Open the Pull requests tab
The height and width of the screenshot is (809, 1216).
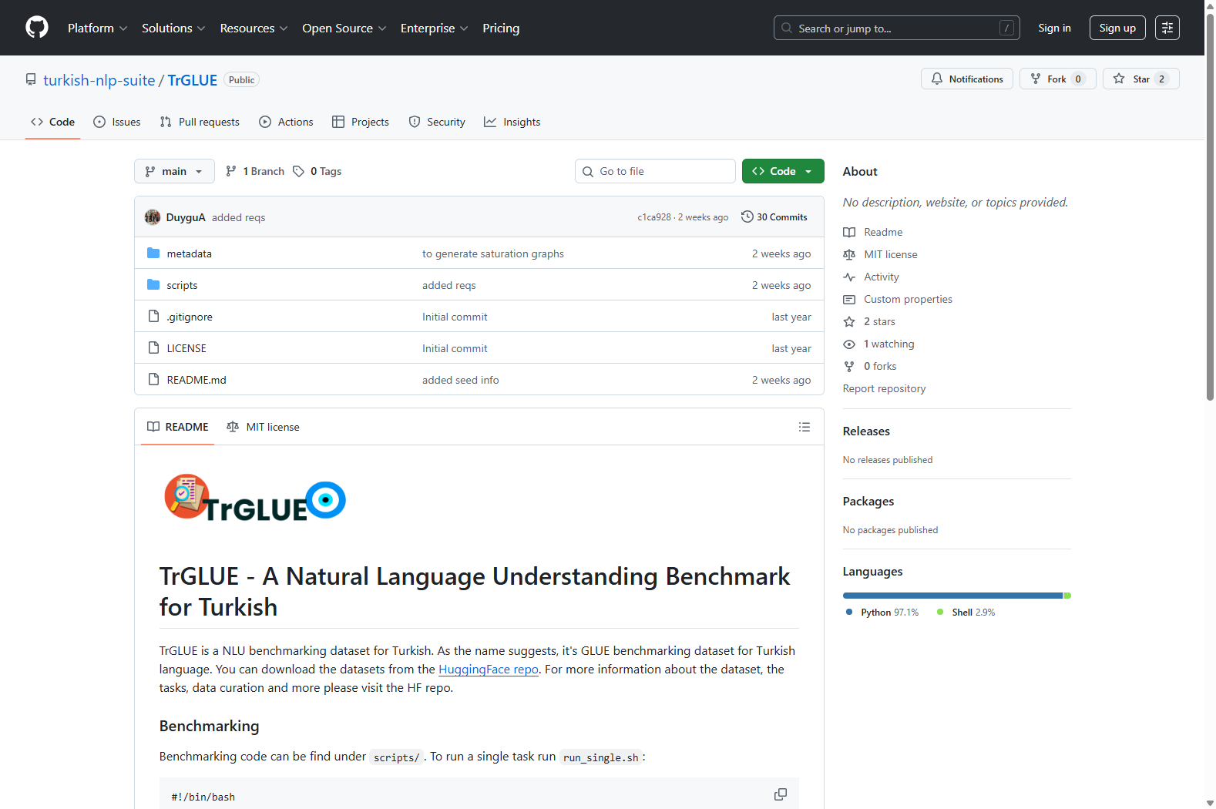[x=200, y=122]
